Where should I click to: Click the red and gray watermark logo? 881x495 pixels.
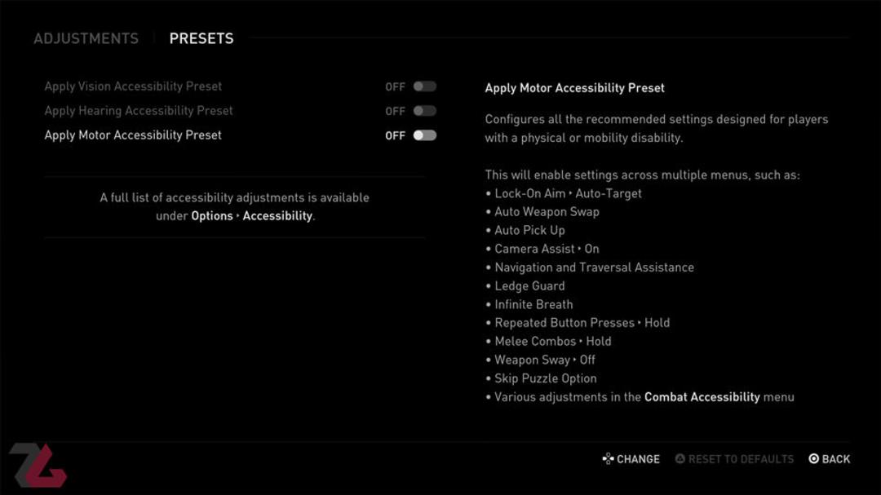tap(38, 465)
